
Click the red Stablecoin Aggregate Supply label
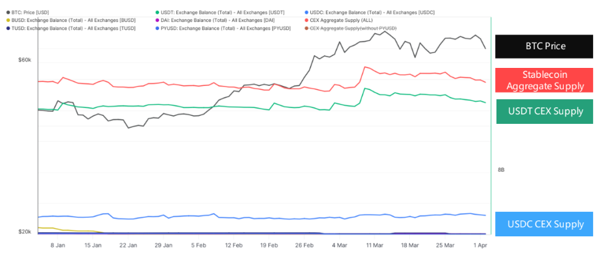pyautogui.click(x=544, y=81)
